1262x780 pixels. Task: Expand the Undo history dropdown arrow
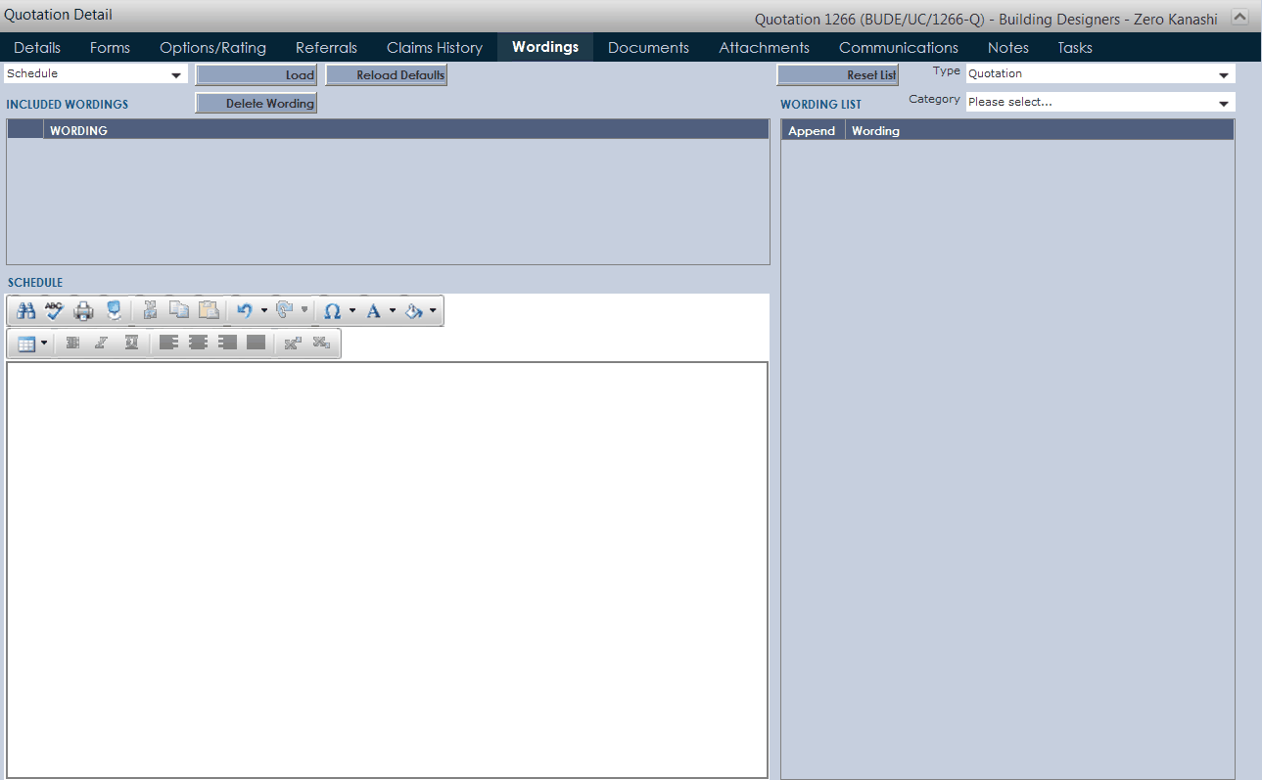coord(263,311)
